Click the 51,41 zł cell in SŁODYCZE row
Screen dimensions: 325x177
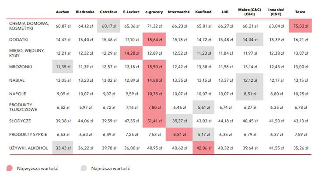tap(154, 121)
